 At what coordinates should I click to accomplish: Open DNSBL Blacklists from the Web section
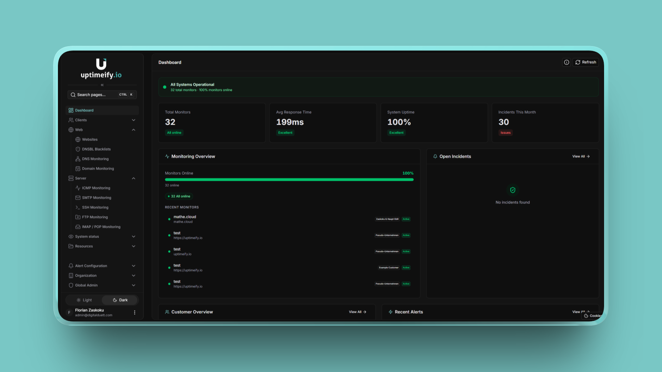(96, 149)
